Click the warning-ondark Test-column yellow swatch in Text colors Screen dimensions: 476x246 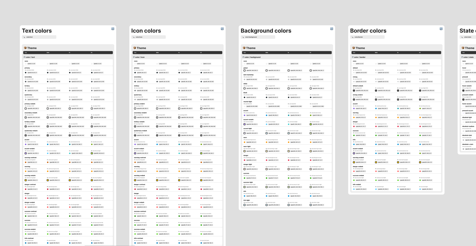[x=26, y=180]
